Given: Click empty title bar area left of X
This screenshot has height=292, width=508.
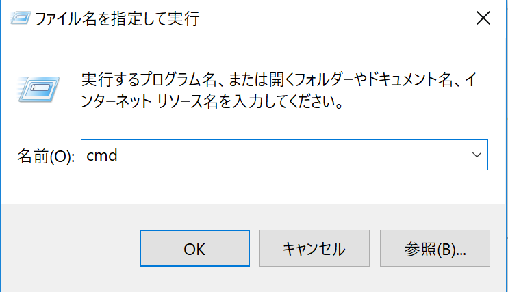Looking at the screenshot, I should point(342,18).
